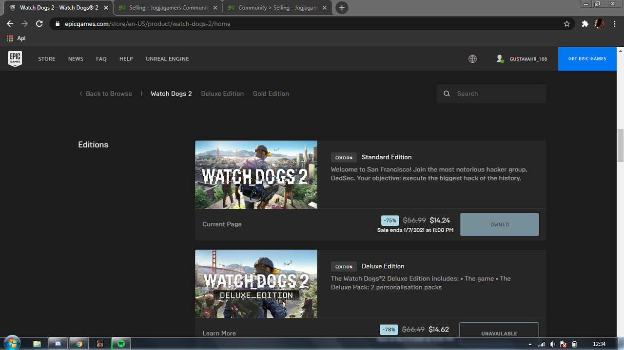Click Learn More for Deluxe Edition
The height and width of the screenshot is (350, 624).
(219, 333)
